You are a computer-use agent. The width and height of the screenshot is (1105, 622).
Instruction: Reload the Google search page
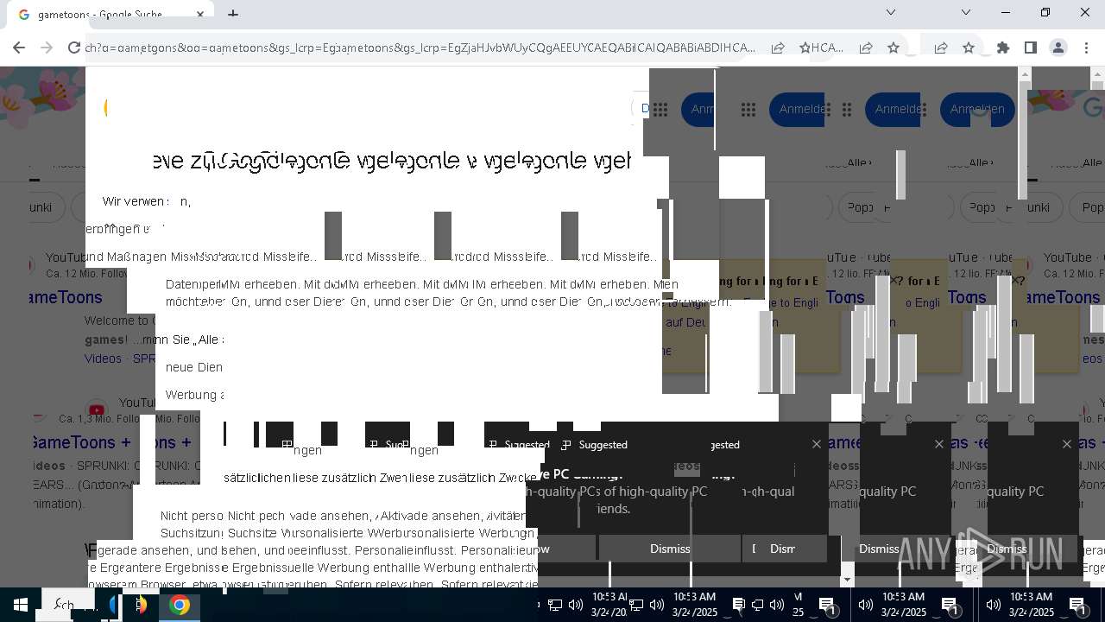tap(74, 48)
